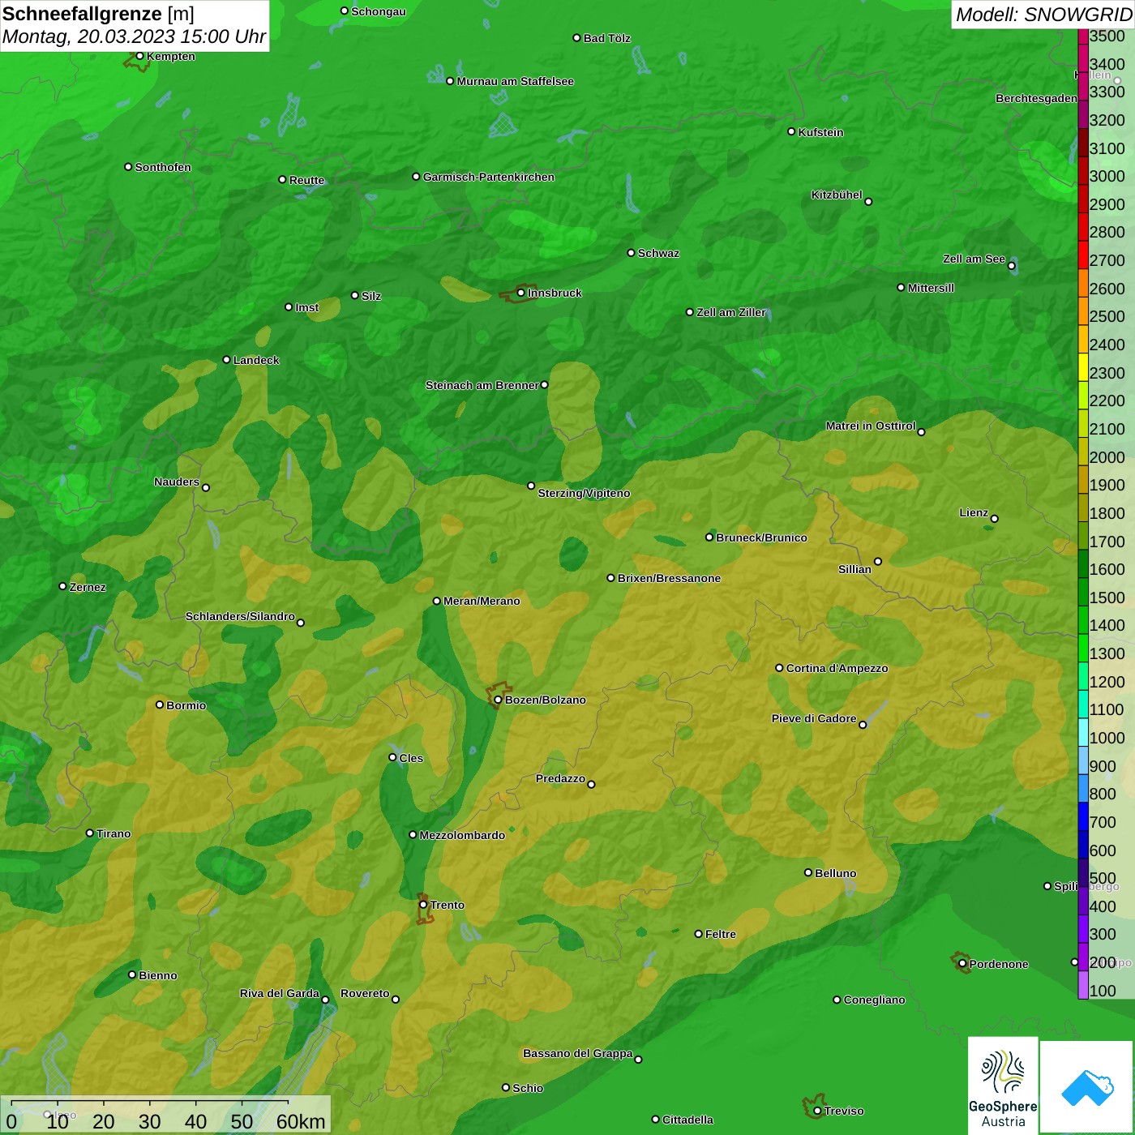Click the Kitzbühel label

point(837,195)
